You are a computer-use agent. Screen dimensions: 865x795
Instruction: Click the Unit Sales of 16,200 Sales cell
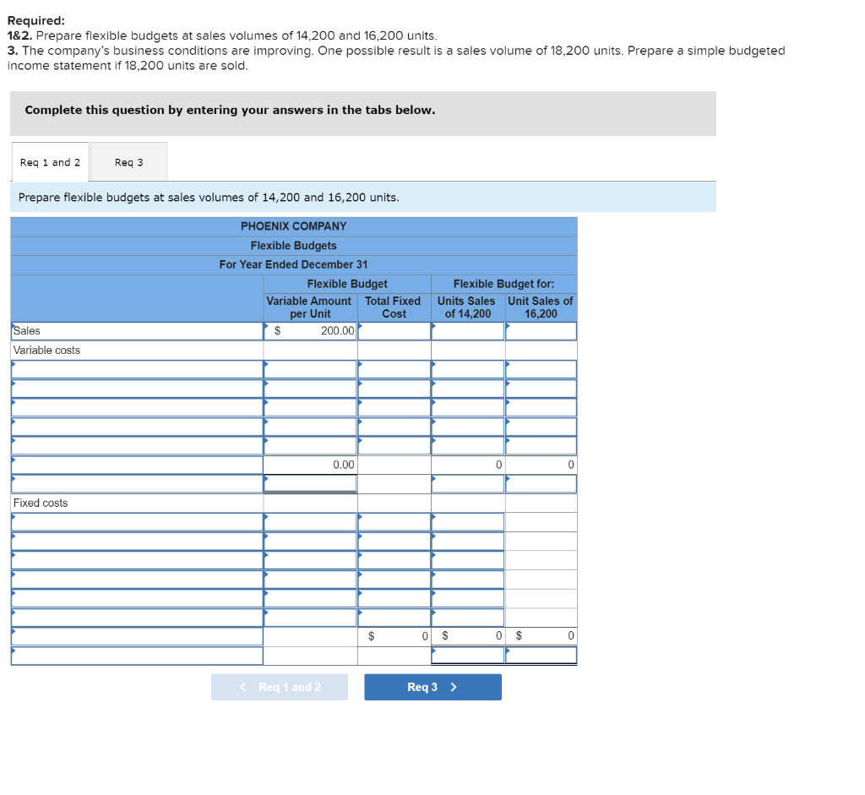coord(541,330)
